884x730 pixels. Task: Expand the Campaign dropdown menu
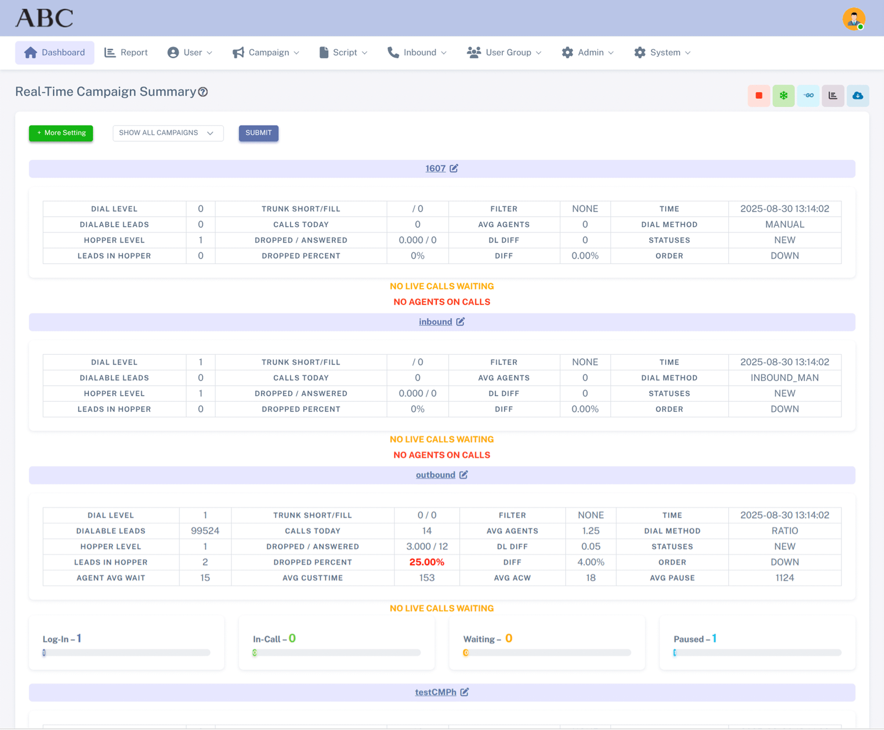(269, 52)
